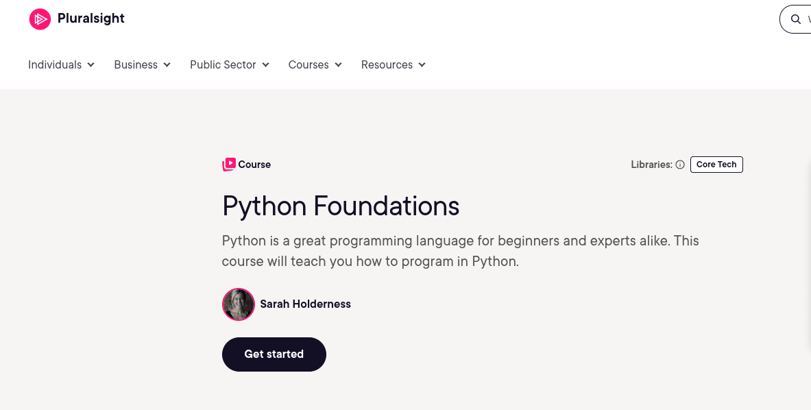The height and width of the screenshot is (410, 811).
Task: Click the info icon beside Libraries
Action: tap(680, 165)
